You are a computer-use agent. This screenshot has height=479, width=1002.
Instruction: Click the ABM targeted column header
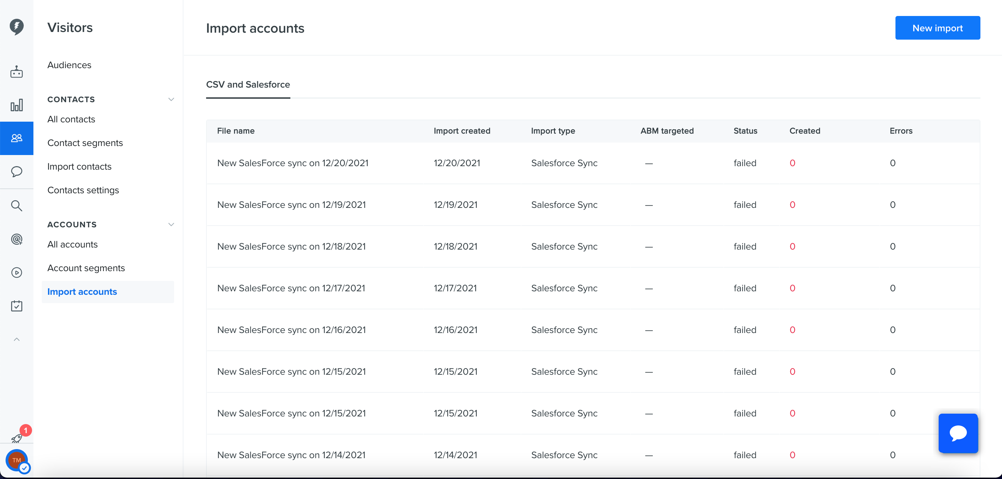tap(667, 131)
